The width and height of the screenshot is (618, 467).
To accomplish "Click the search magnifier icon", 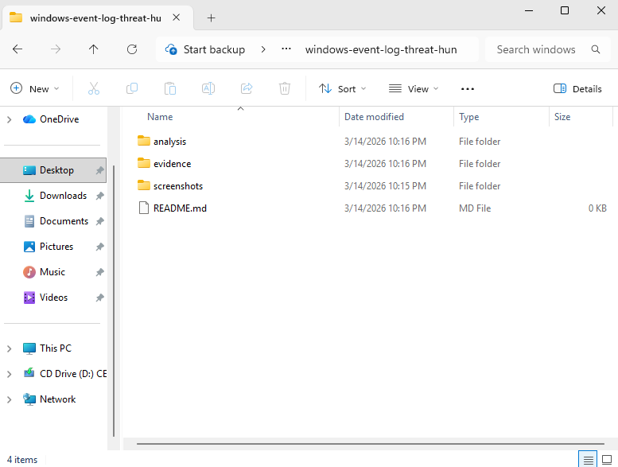I will (596, 49).
